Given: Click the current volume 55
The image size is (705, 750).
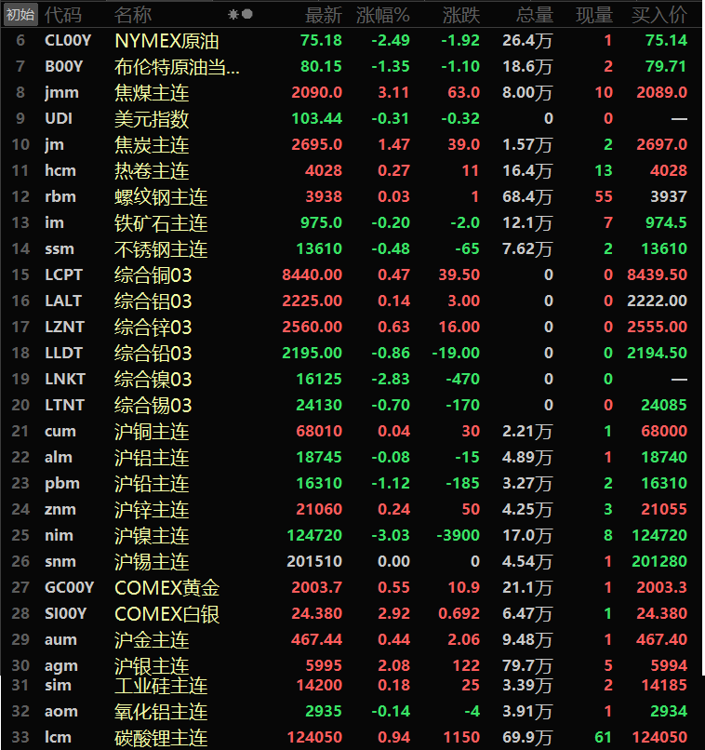Looking at the screenshot, I should pyautogui.click(x=604, y=197).
